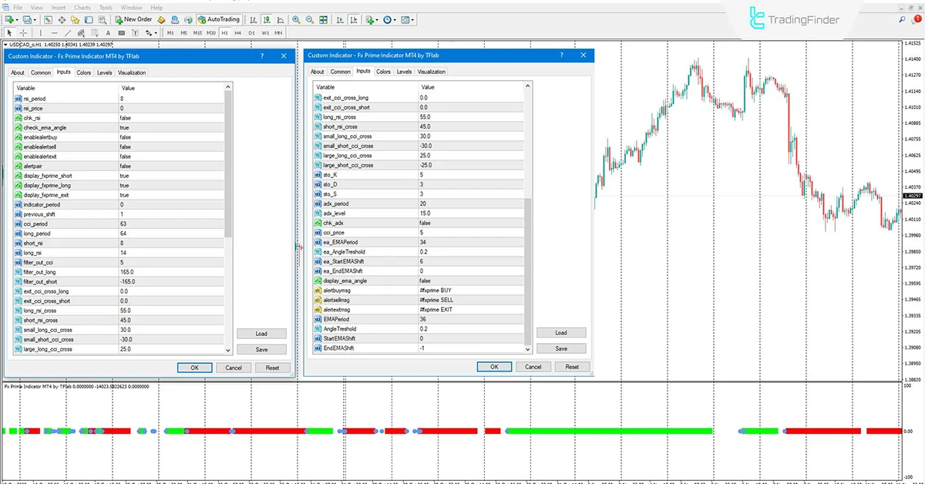Open the Indicators dropdown arrow
925x484 pixels.
[x=377, y=19]
